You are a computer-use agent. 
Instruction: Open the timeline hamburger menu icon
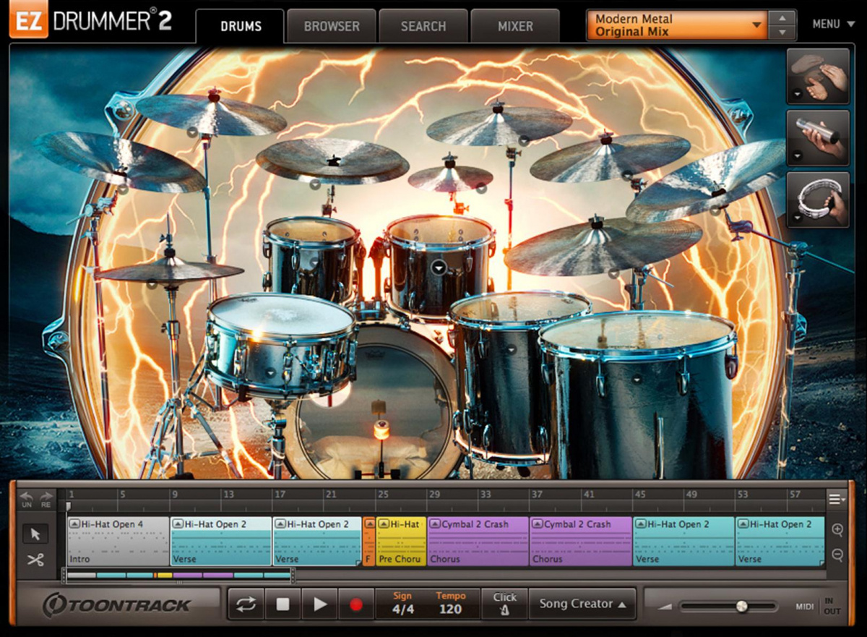[835, 498]
